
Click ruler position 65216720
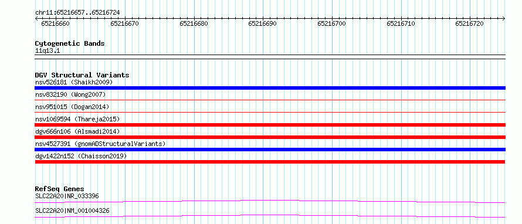click(x=469, y=24)
